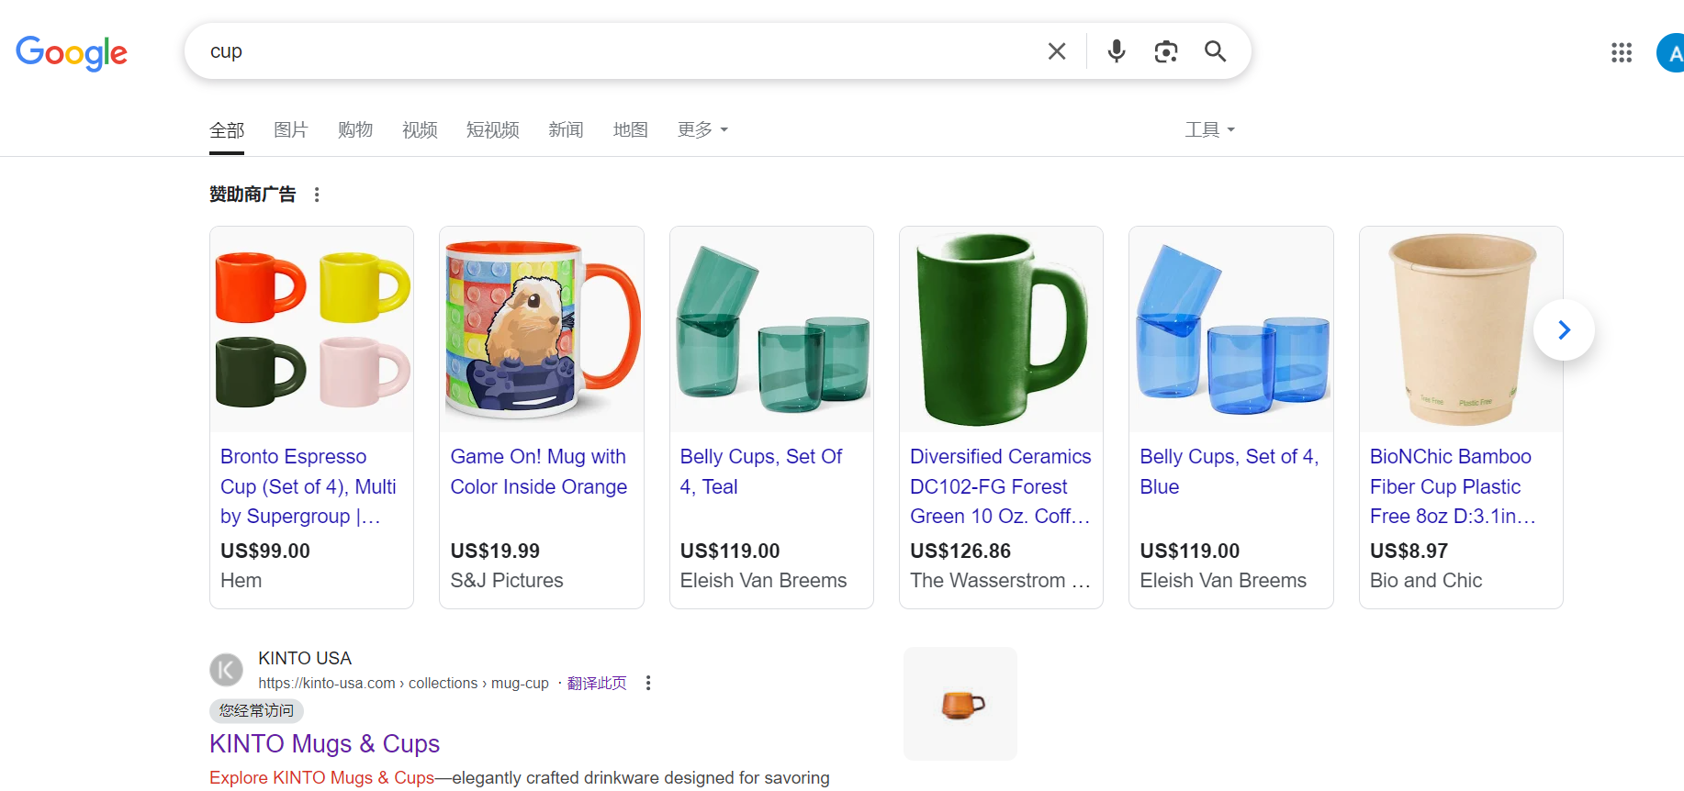Expand the 工具 tools dropdown
The height and width of the screenshot is (791, 1684).
(1209, 129)
